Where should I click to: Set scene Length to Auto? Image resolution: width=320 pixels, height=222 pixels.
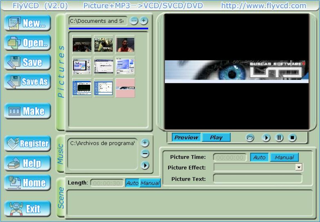[132, 183]
